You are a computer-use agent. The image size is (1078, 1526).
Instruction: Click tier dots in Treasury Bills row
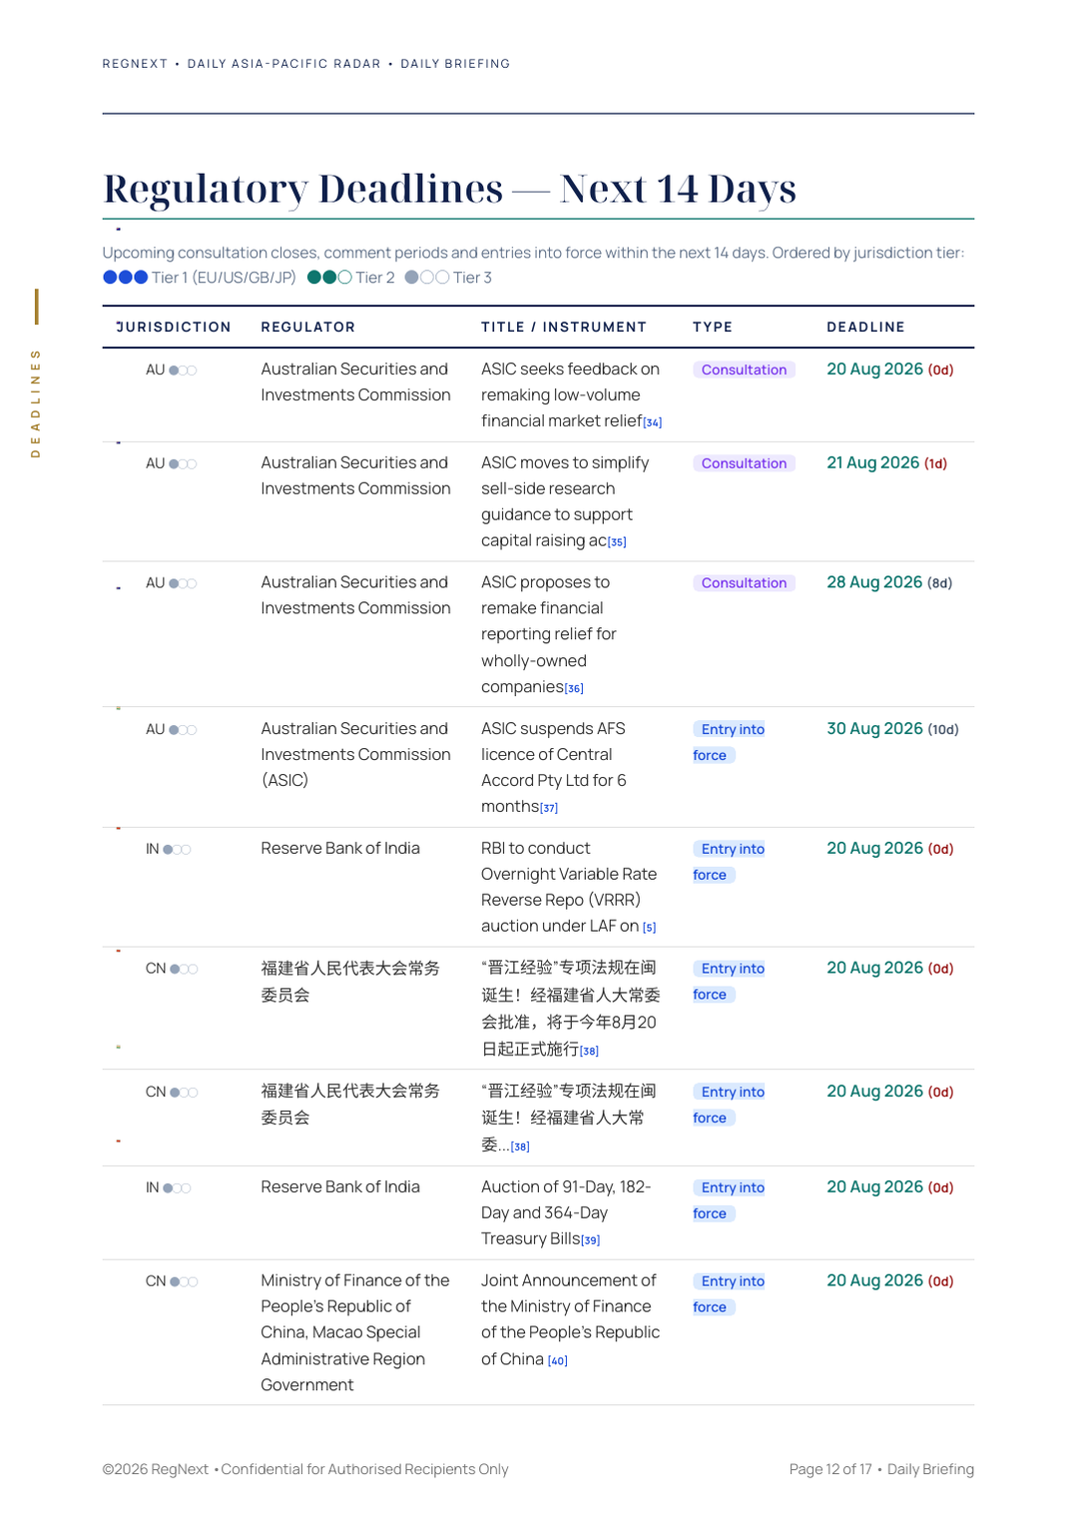pos(177,1188)
